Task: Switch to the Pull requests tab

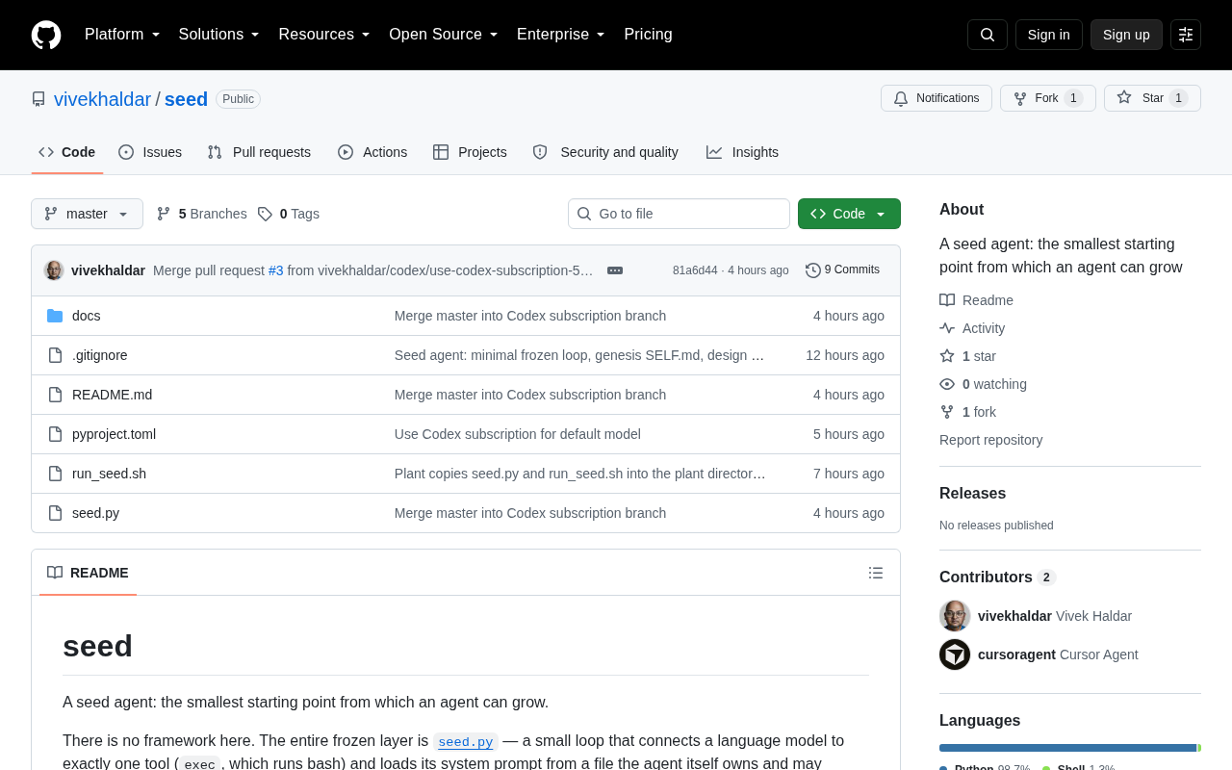Action: pos(259,152)
